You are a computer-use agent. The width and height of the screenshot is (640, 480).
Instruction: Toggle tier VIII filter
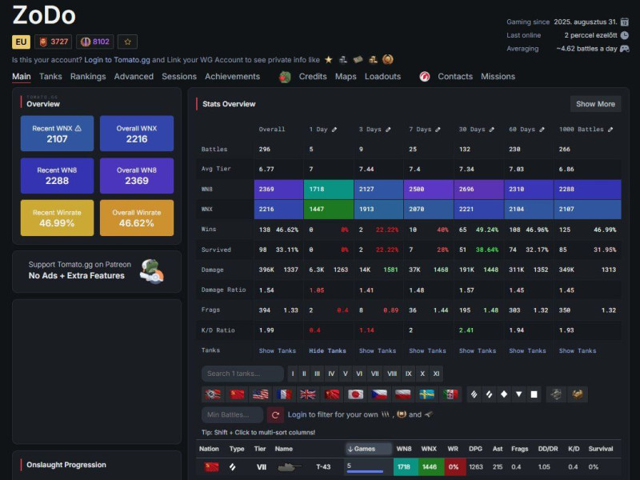(x=392, y=374)
